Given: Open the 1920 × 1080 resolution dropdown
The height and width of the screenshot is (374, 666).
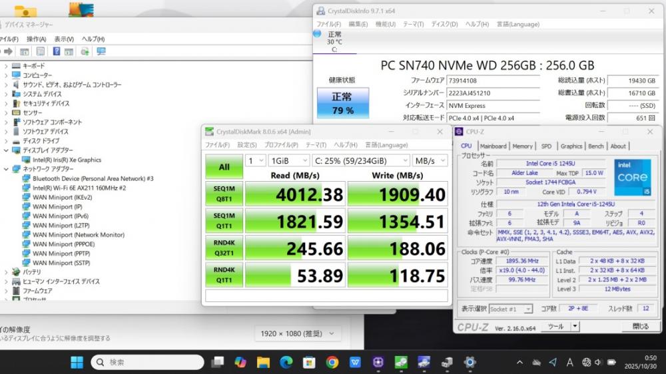Looking at the screenshot, I should pyautogui.click(x=298, y=333).
